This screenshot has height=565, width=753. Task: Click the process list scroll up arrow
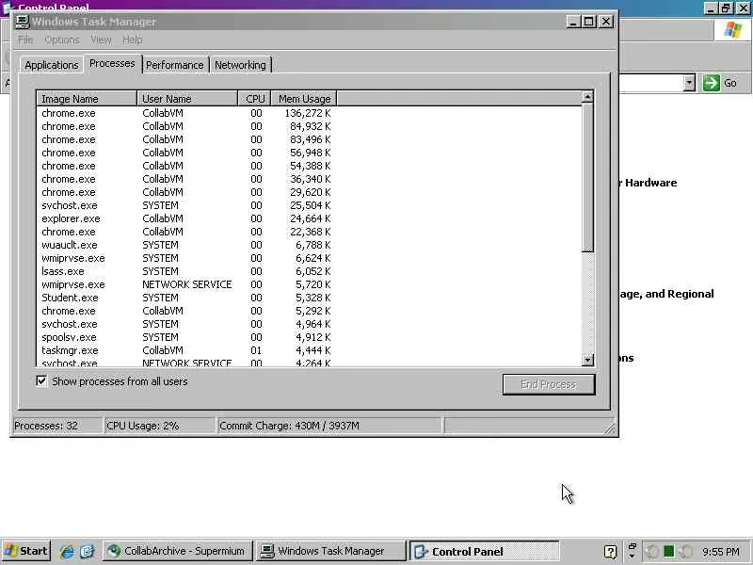pyautogui.click(x=587, y=97)
